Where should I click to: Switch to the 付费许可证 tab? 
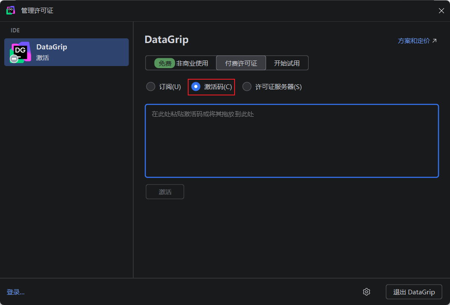(x=241, y=63)
